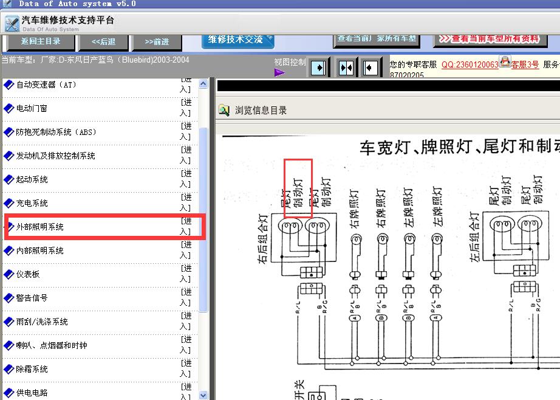560x400 pixels.
Task: Go back with <<后退 button
Action: [104, 42]
